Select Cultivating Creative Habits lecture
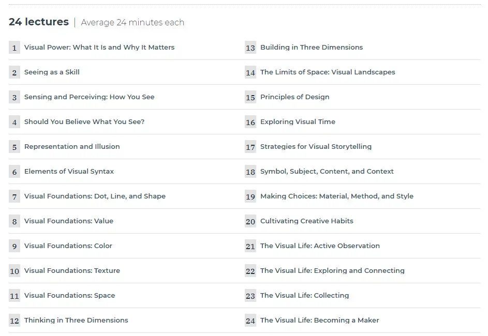488x336 pixels. 307,221
